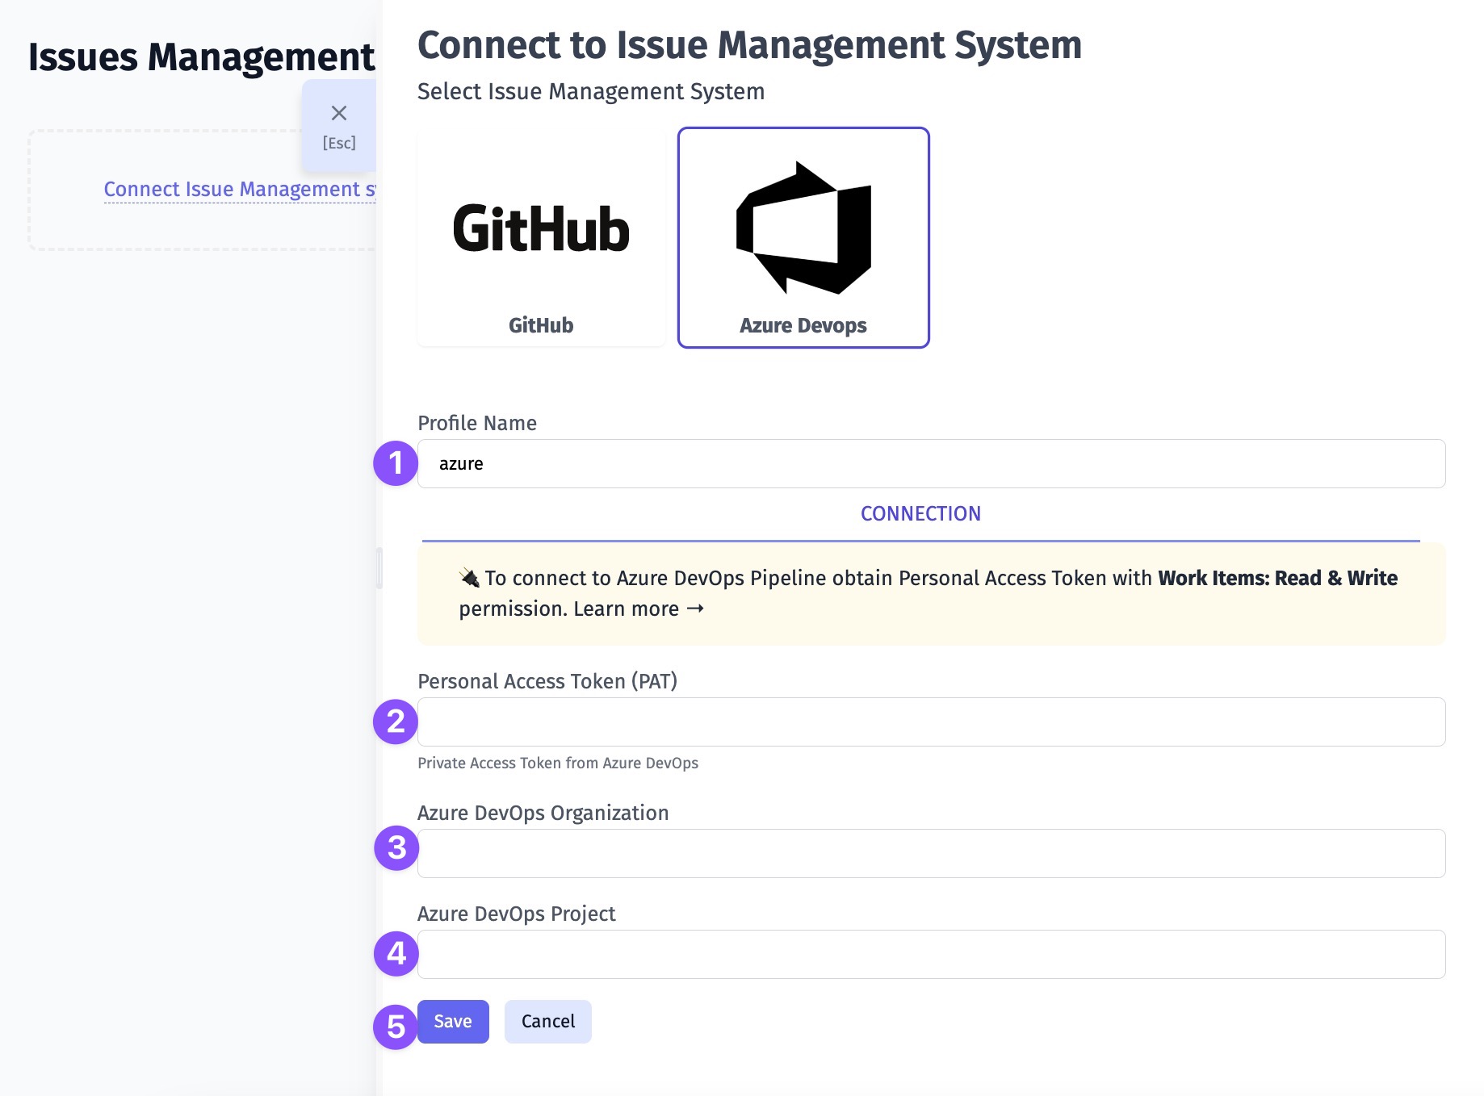The width and height of the screenshot is (1484, 1096).
Task: Click the purple step 4 marker
Action: click(396, 954)
